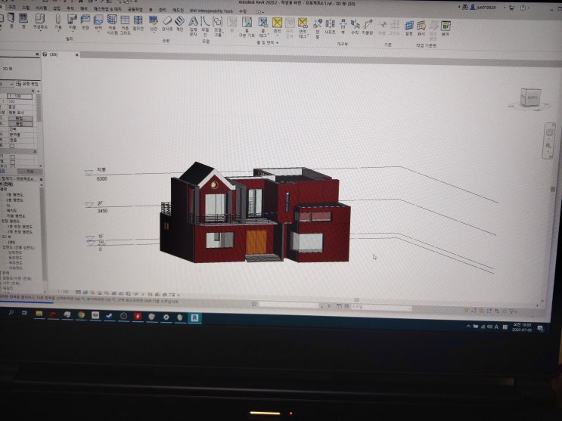Select the Curtain System tool
This screenshot has height=421, width=562.
(112, 24)
